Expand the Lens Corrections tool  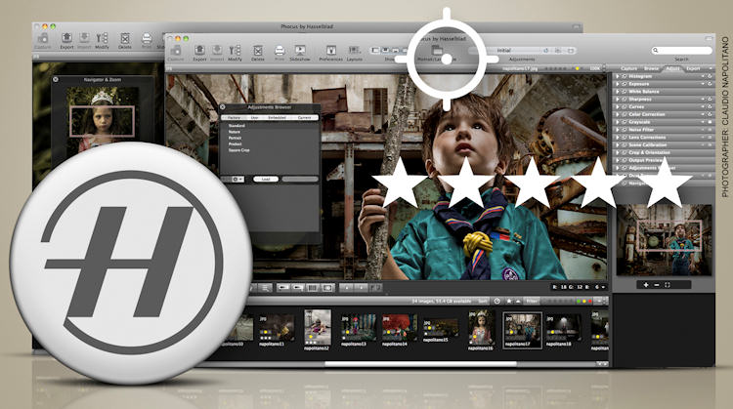coord(618,138)
